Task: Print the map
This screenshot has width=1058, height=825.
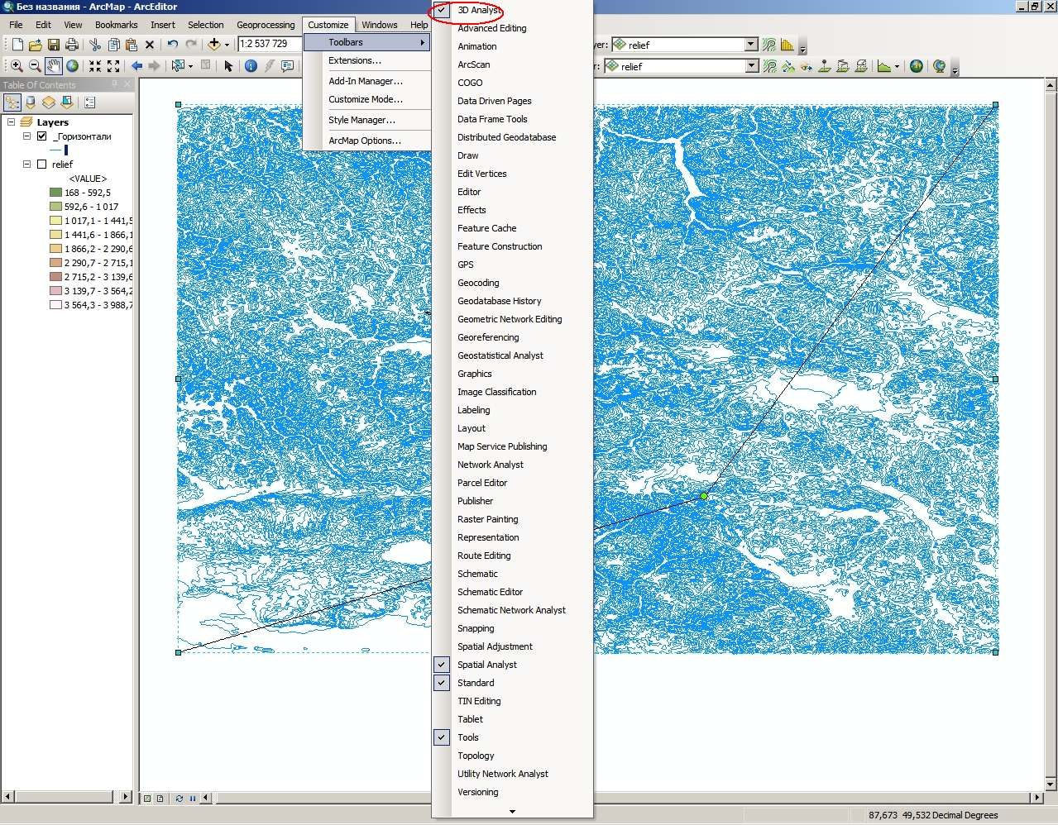Action: click(72, 45)
